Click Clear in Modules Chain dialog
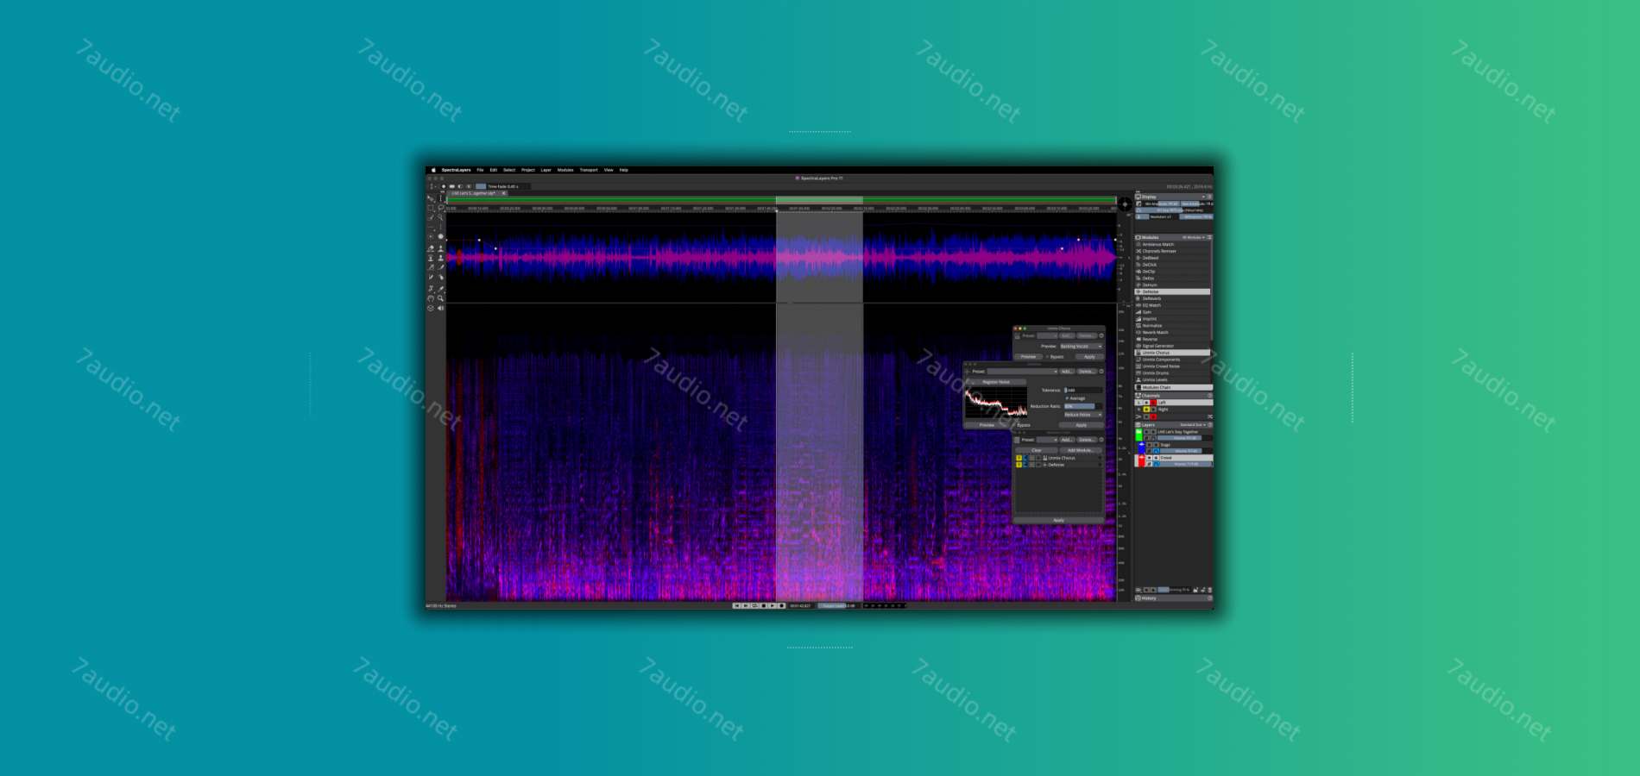The height and width of the screenshot is (776, 1640). click(1037, 450)
